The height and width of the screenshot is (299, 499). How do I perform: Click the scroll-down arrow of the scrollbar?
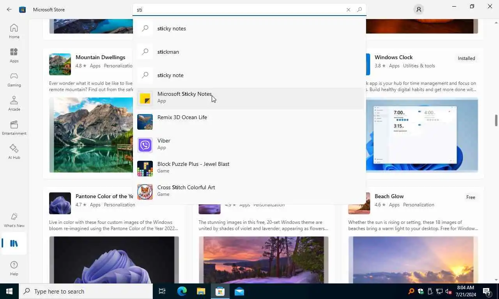tap(496, 280)
